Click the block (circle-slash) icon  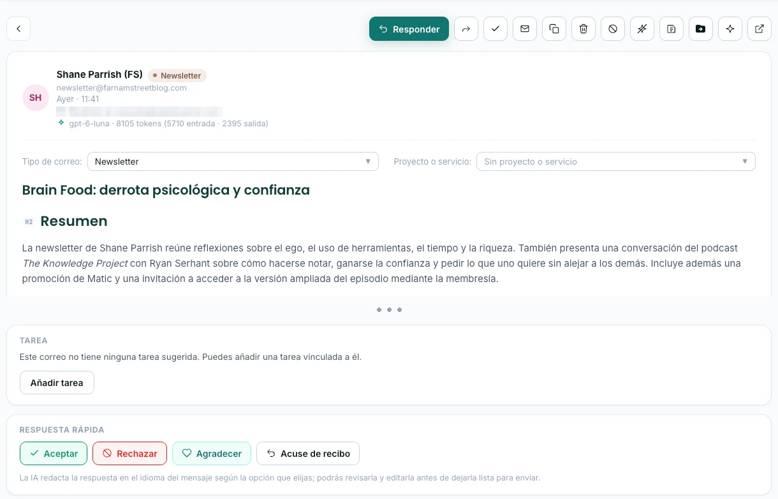point(613,29)
